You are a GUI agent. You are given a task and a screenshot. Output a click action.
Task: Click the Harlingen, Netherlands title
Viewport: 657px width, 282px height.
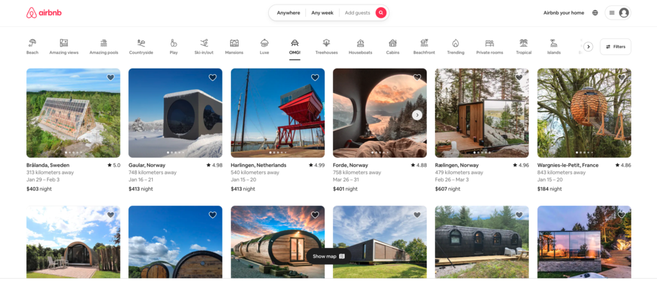(259, 165)
